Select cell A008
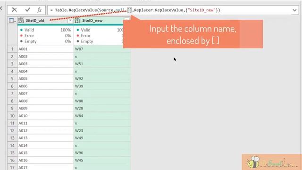 coord(45,101)
